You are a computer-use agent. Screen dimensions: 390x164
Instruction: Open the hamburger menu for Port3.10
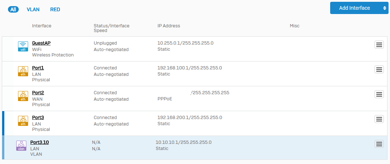click(x=379, y=144)
